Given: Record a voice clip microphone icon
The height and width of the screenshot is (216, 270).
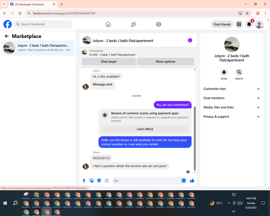Looking at the screenshot, I should click(x=84, y=180).
